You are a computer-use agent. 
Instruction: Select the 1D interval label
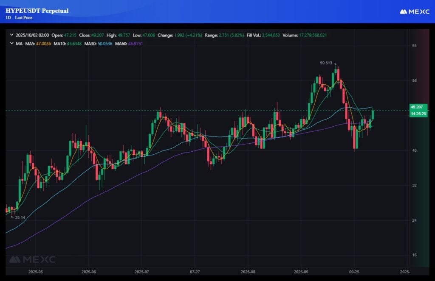pyautogui.click(x=8, y=17)
